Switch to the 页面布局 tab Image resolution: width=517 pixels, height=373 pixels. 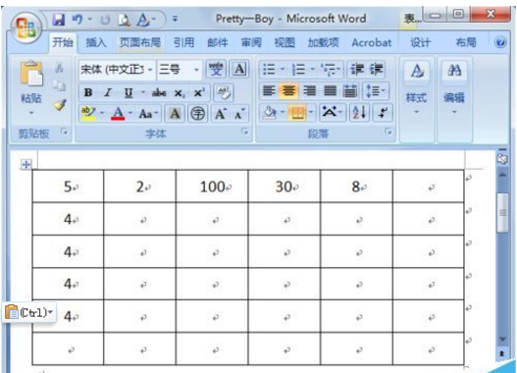pyautogui.click(x=140, y=42)
